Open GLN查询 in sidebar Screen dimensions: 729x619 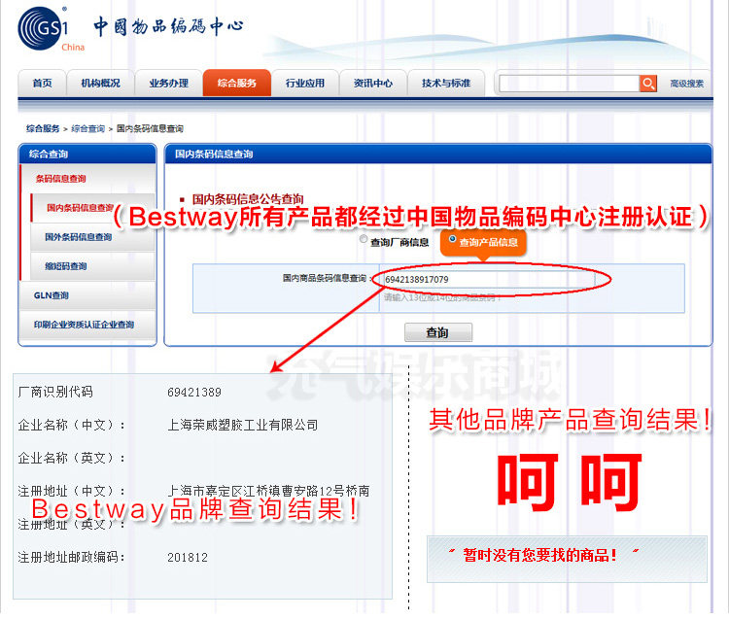click(52, 295)
